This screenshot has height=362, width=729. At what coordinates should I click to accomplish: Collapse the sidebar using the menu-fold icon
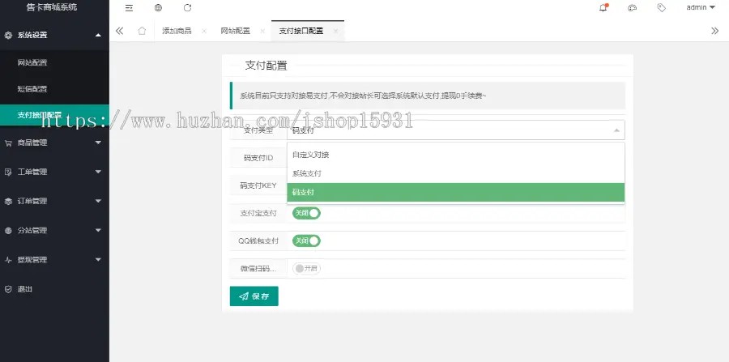[x=130, y=8]
